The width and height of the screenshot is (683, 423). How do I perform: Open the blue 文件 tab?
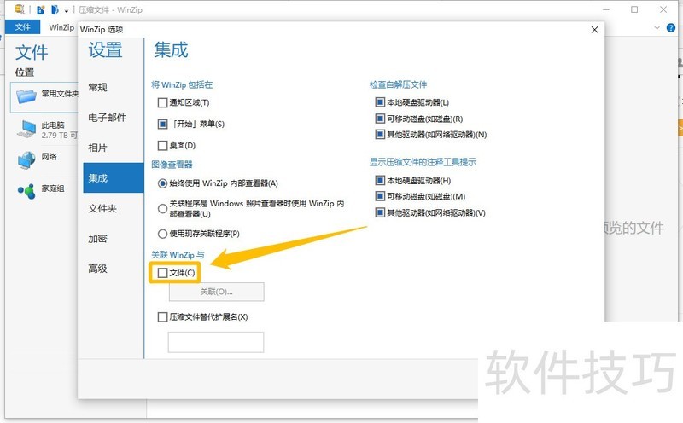pyautogui.click(x=23, y=27)
